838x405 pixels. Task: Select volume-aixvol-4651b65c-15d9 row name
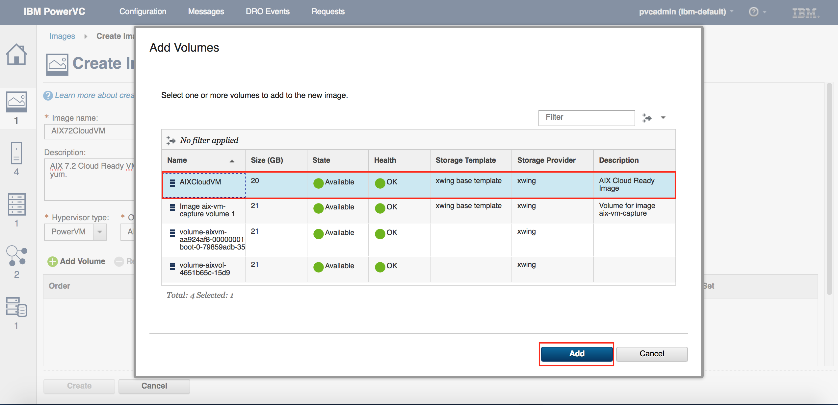click(205, 269)
